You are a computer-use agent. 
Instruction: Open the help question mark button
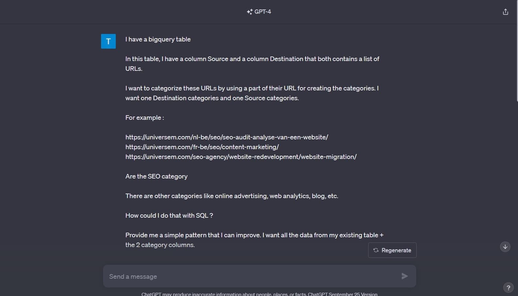pos(508,288)
